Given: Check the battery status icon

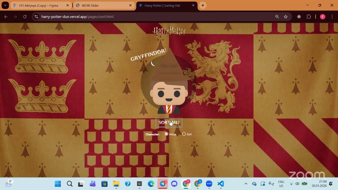Looking at the screenshot, I should (304, 184).
